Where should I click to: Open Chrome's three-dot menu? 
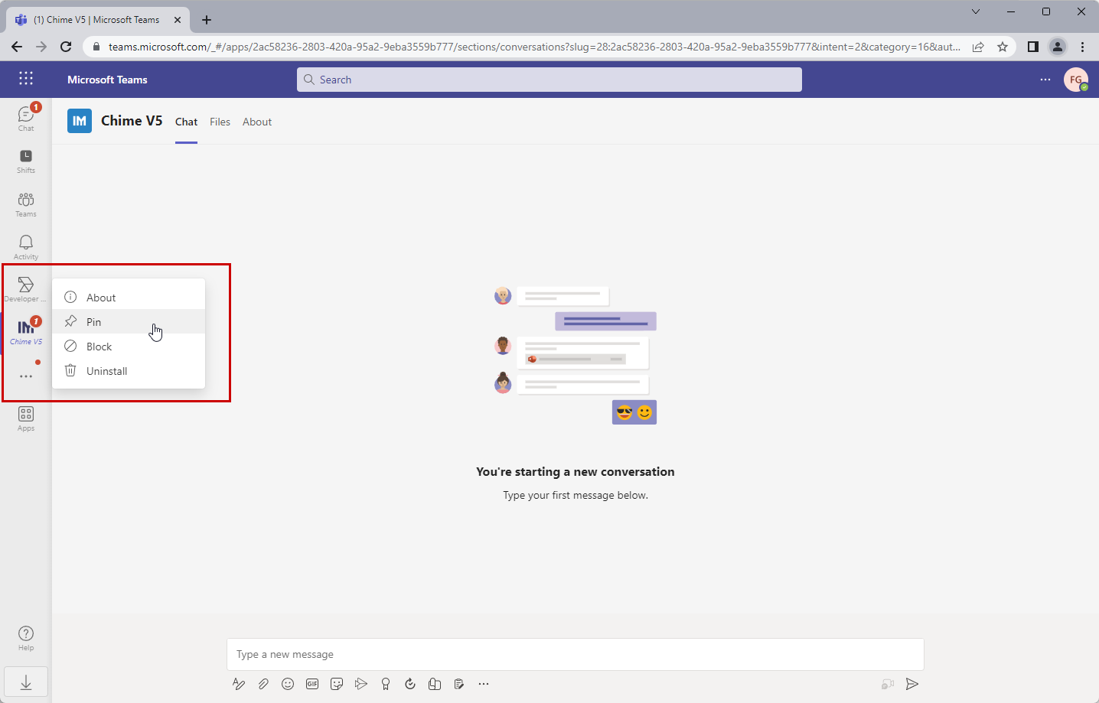coord(1082,47)
